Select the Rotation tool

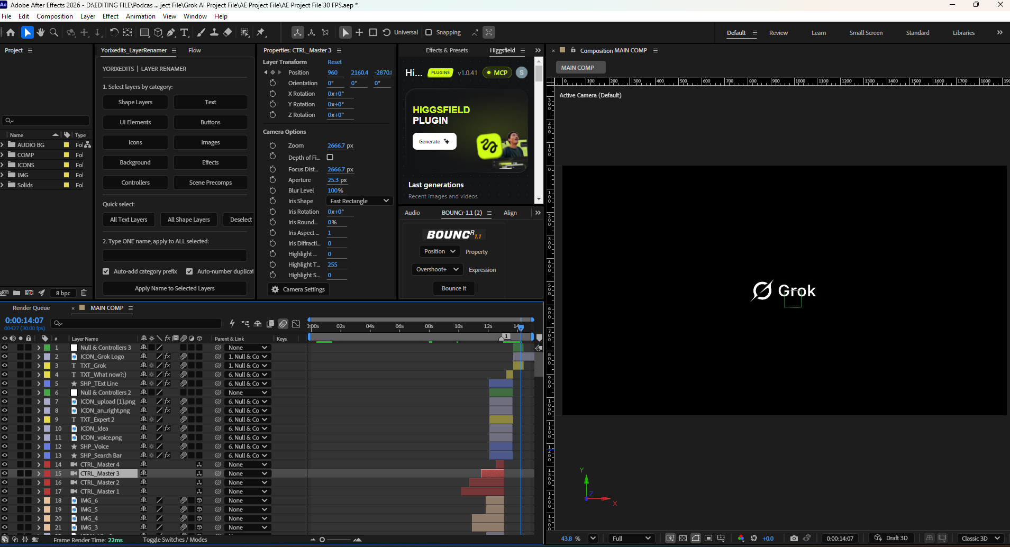tap(114, 32)
